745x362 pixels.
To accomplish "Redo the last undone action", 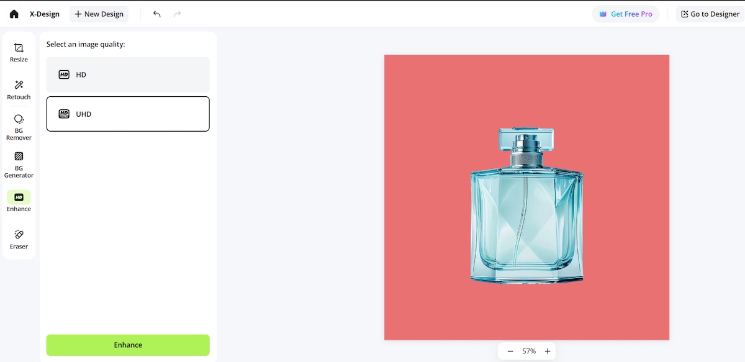I will tap(178, 14).
